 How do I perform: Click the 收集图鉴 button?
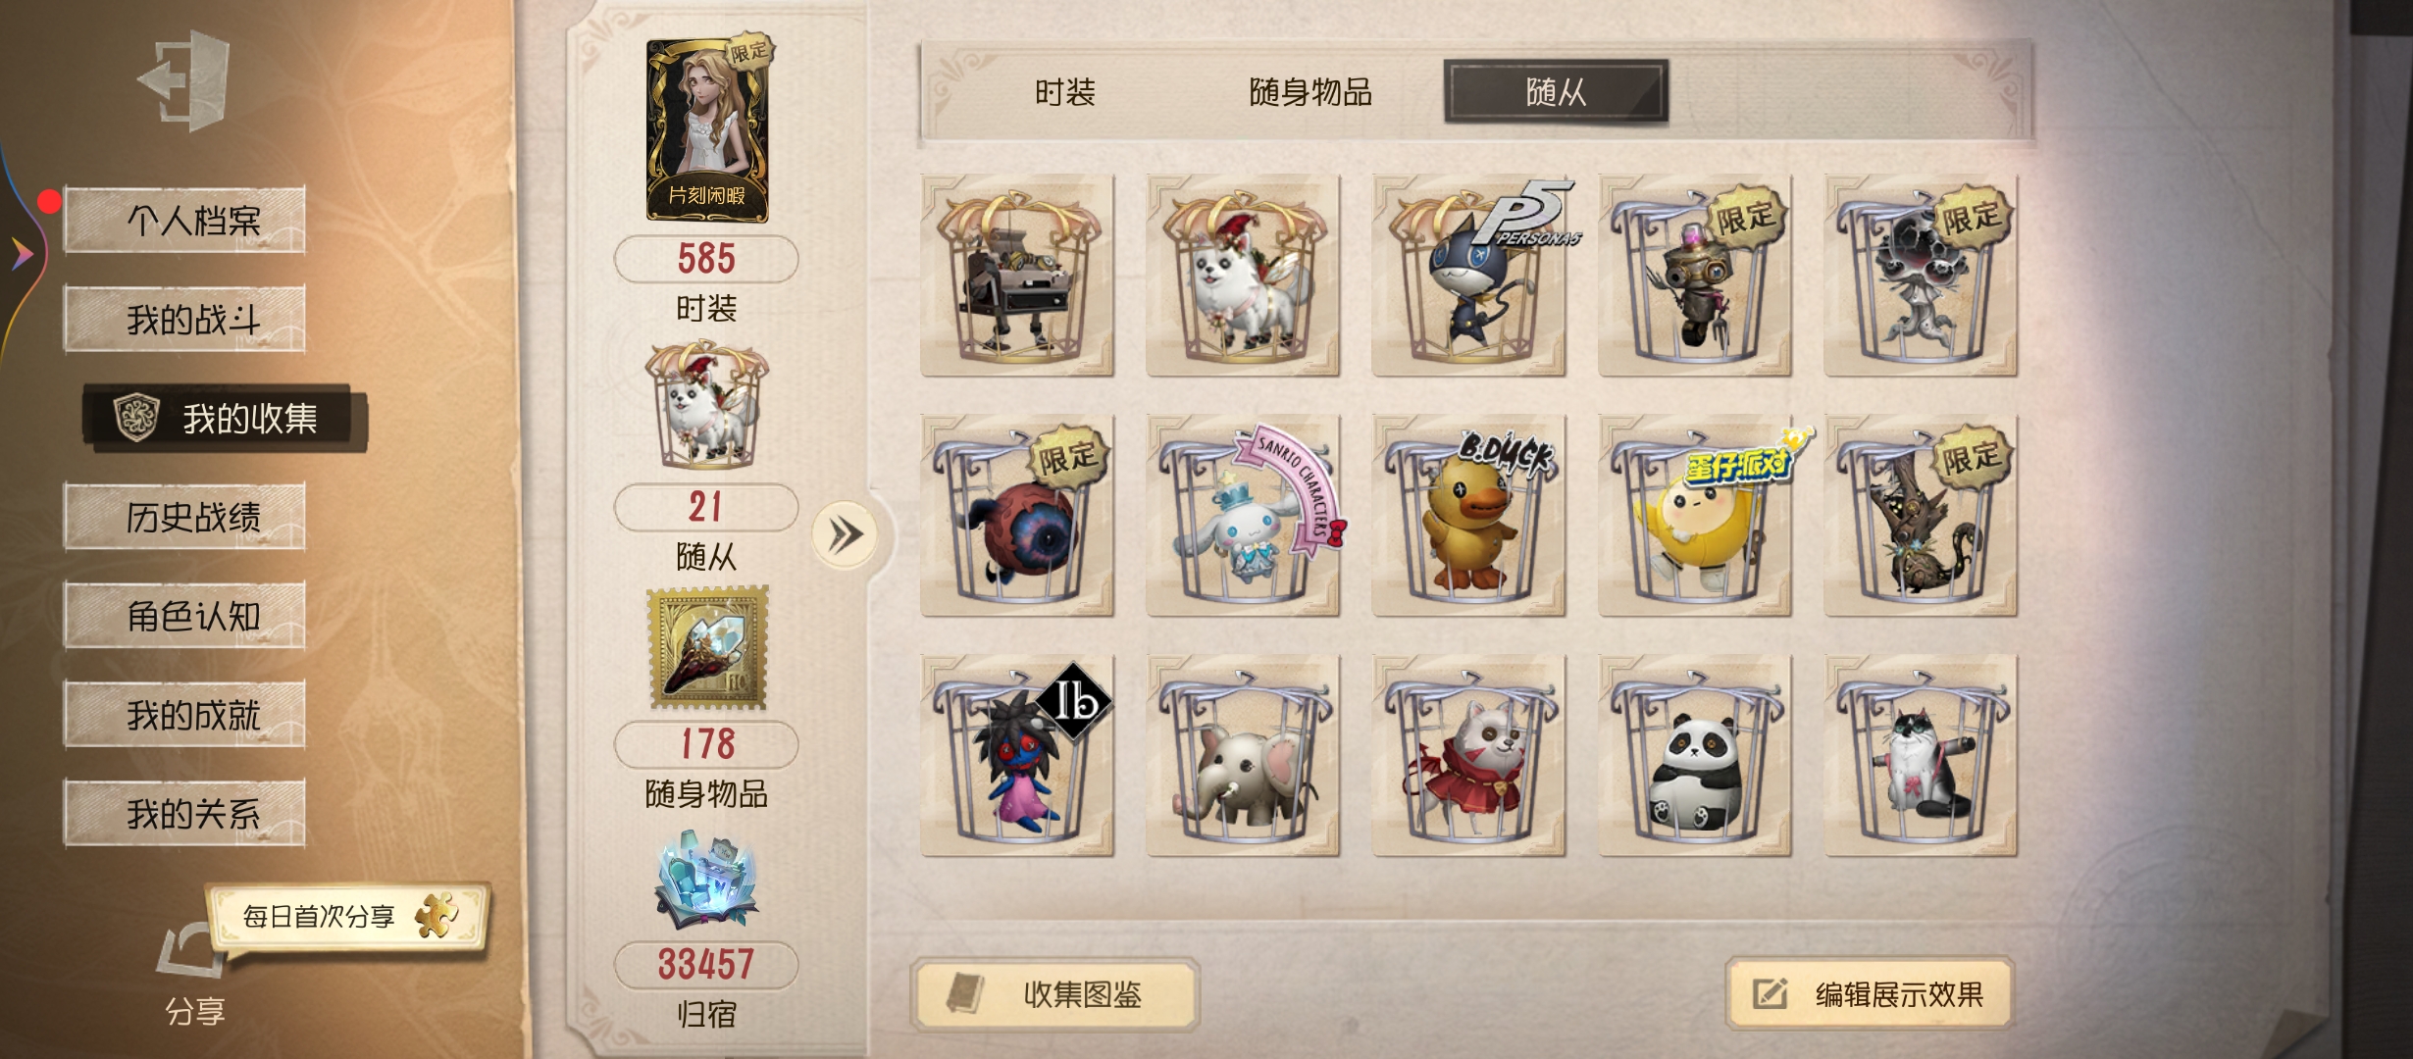pos(1055,994)
